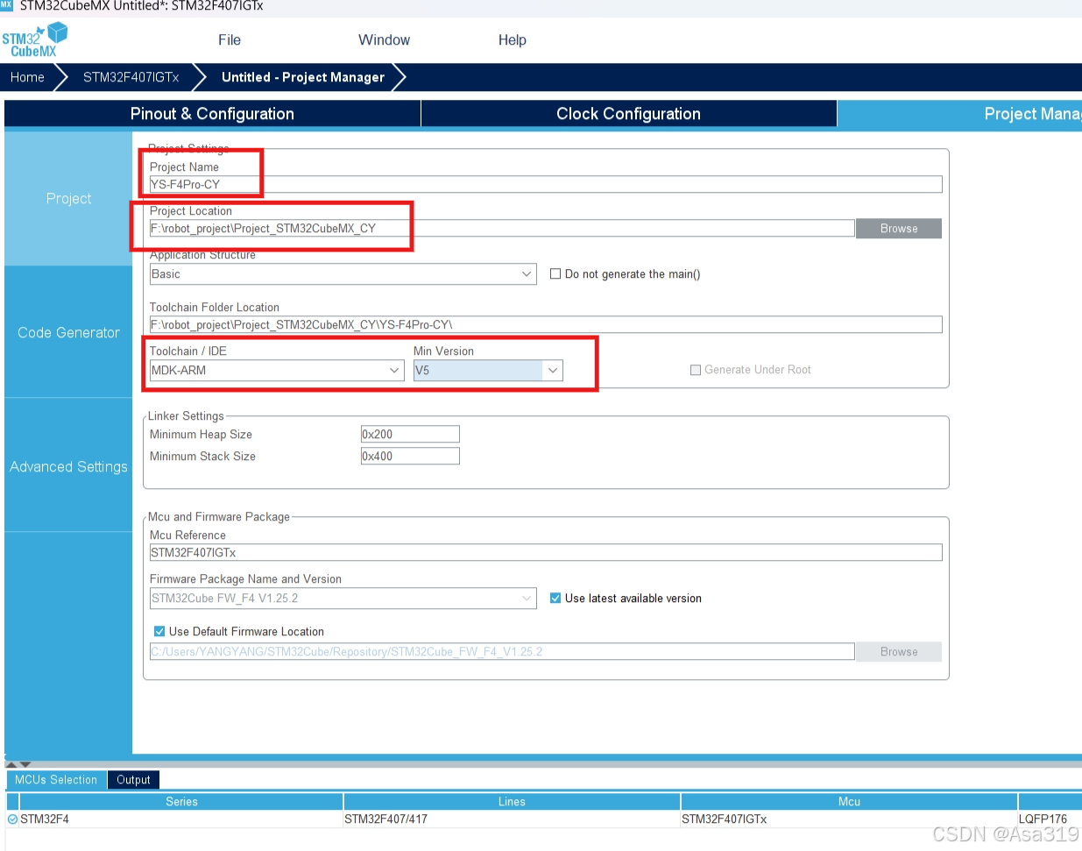Toggle Do not generate the main() checkbox
The height and width of the screenshot is (851, 1082).
(x=555, y=274)
